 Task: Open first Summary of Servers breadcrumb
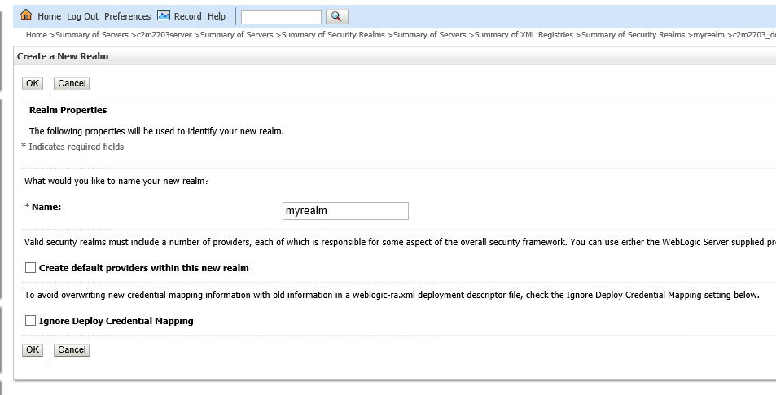92,35
